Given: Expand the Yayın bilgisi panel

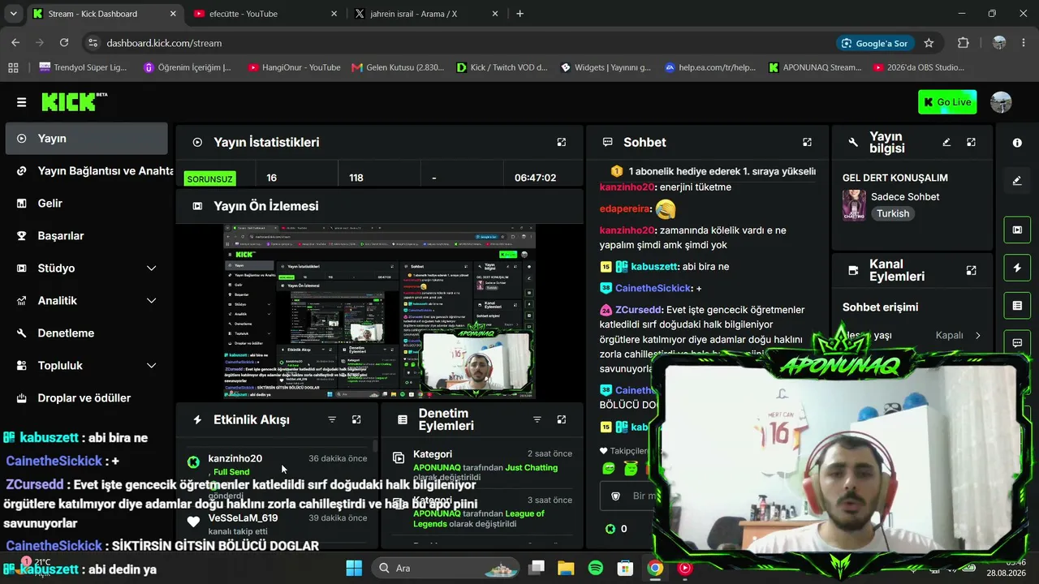Looking at the screenshot, I should tap(971, 142).
